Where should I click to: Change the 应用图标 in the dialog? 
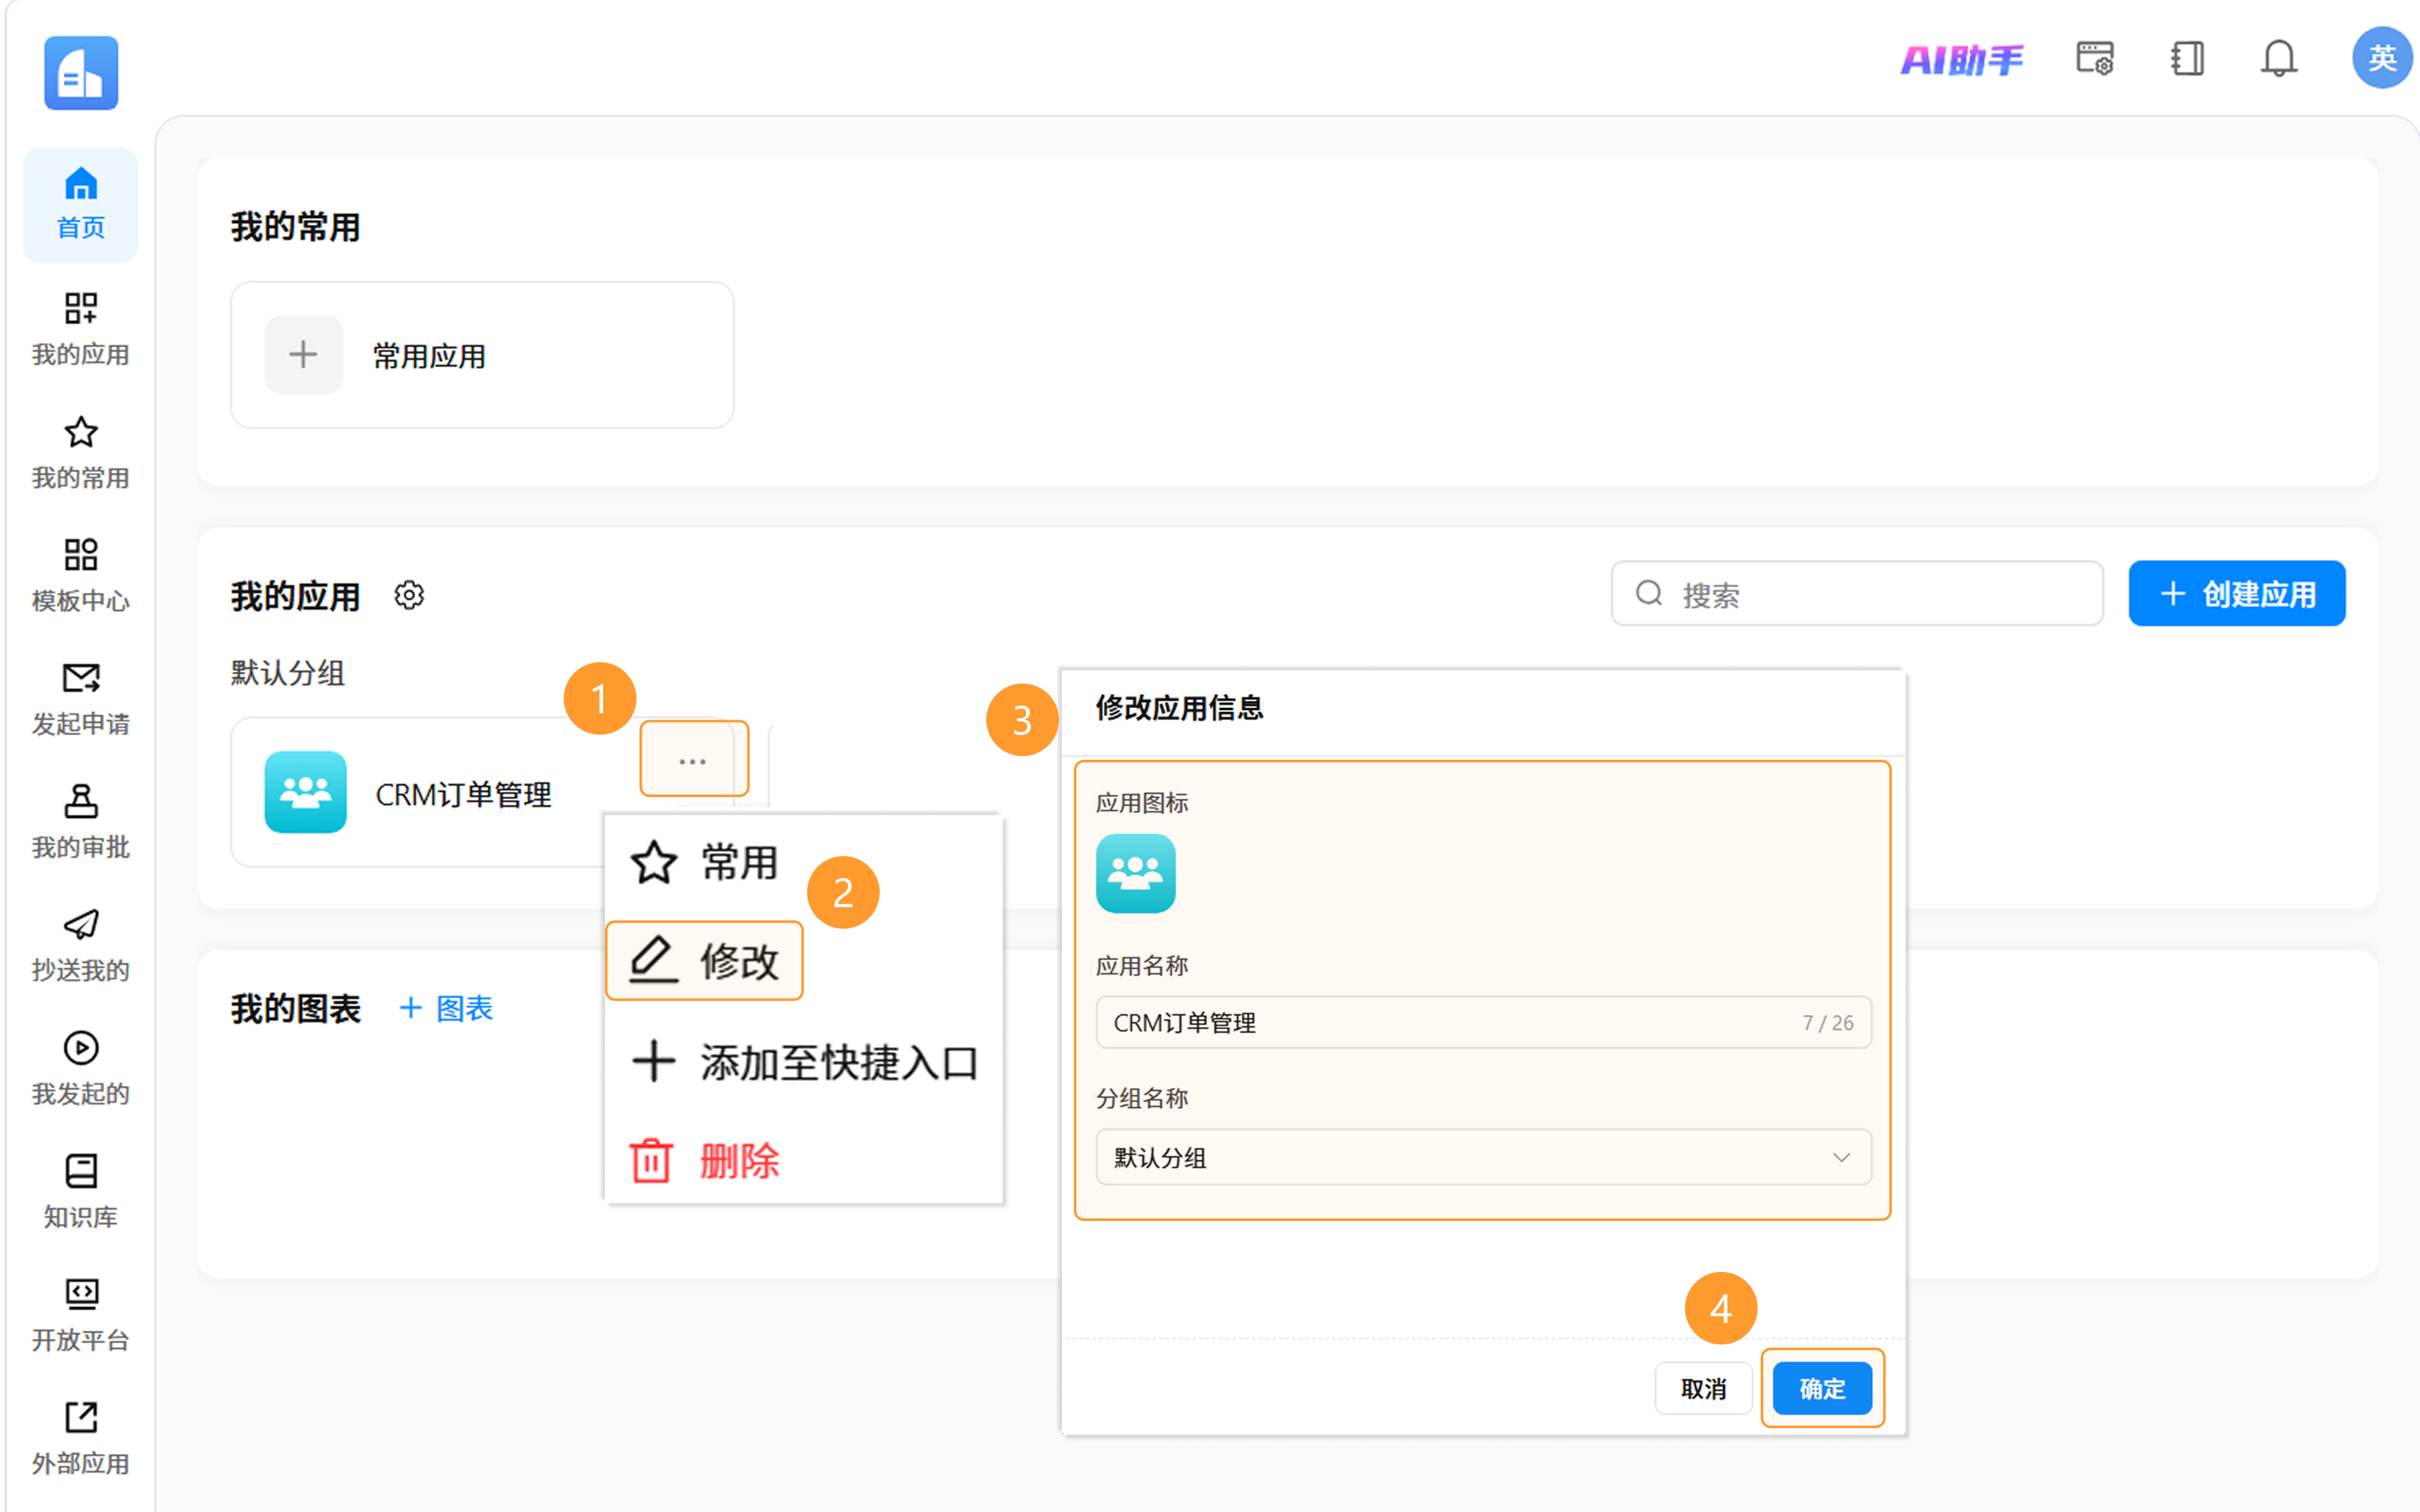[x=1135, y=873]
